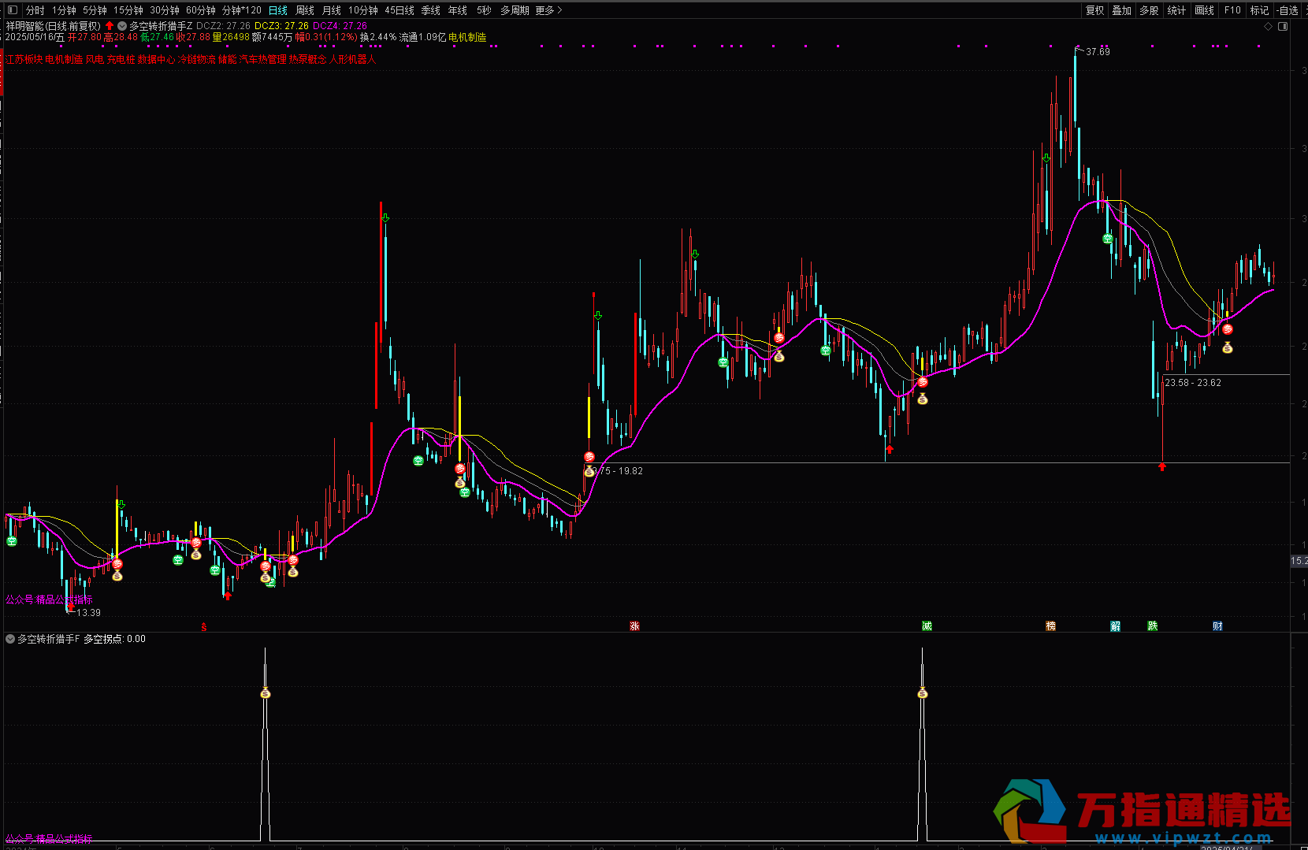
Task: Click the 电机制造 industry label in quote line
Action: (x=468, y=37)
